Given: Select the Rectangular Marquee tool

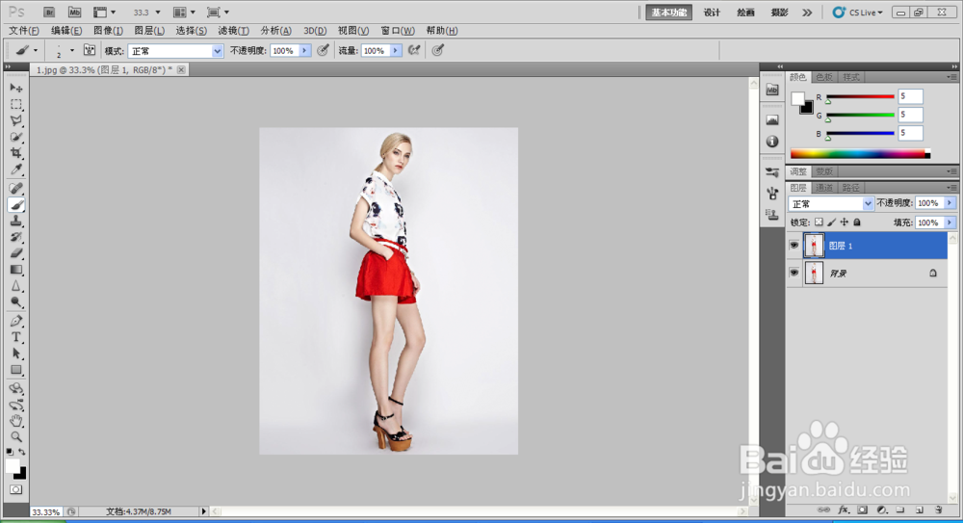Looking at the screenshot, I should click(x=16, y=105).
